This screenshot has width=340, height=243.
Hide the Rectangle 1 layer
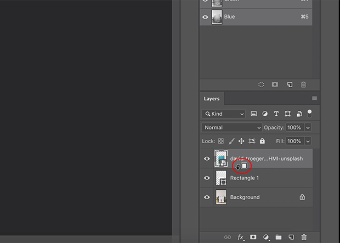point(207,178)
